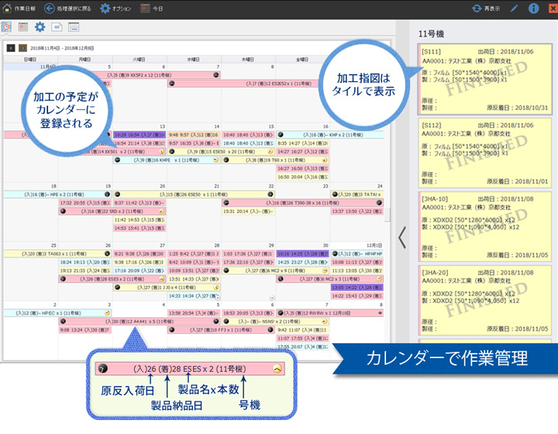Viewport: 558px width, 434px height.
Task: Select the clock view toolbar icon
Action: [x=6, y=27]
